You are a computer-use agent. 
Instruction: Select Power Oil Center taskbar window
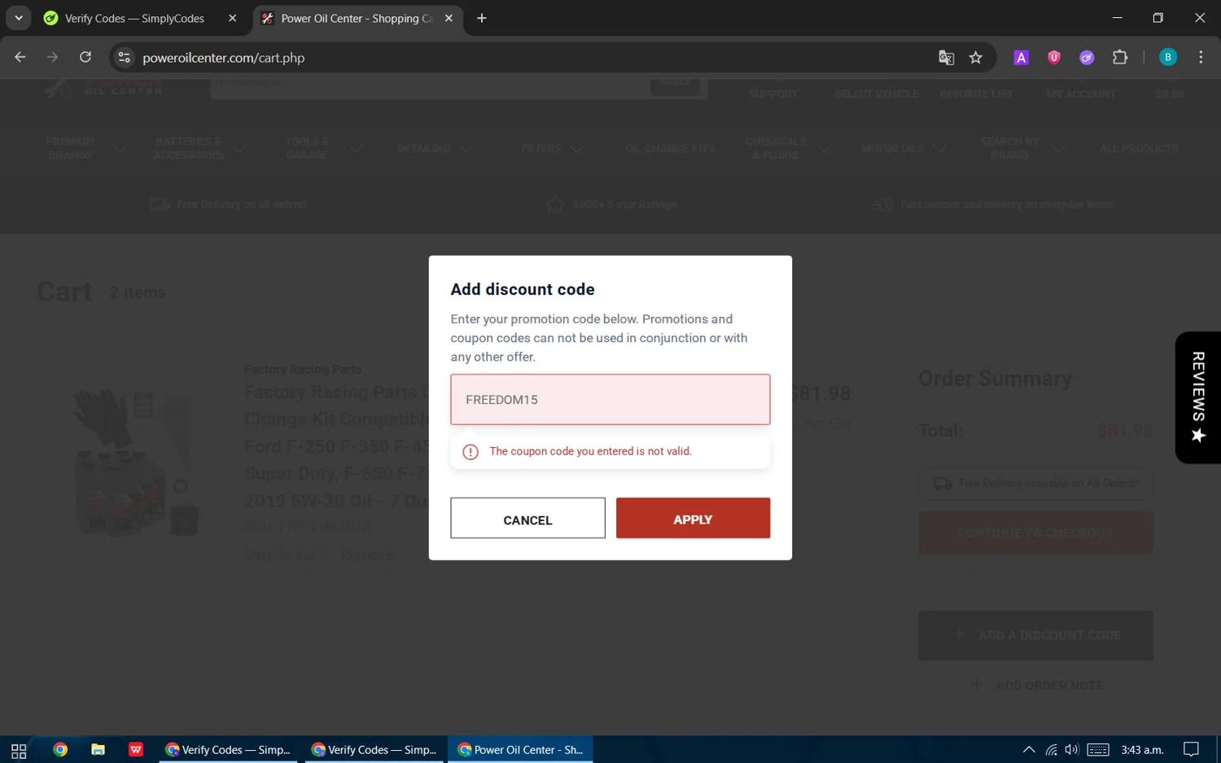point(521,750)
